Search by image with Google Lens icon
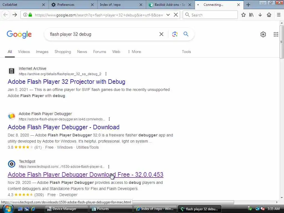 [175, 34]
